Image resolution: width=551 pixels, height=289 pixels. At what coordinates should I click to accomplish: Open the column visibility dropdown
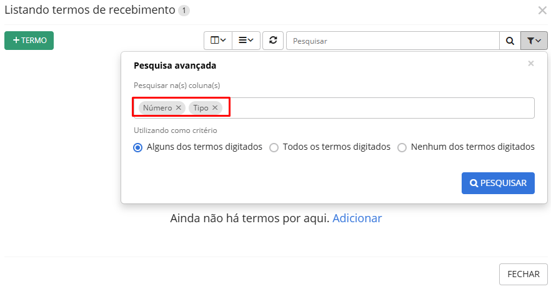coord(218,41)
